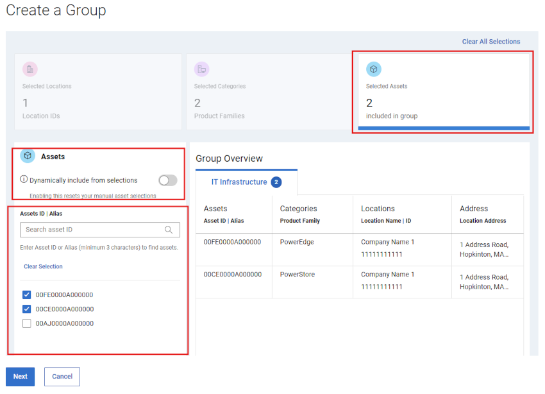Open the IT Infrastructure tab

246,182
